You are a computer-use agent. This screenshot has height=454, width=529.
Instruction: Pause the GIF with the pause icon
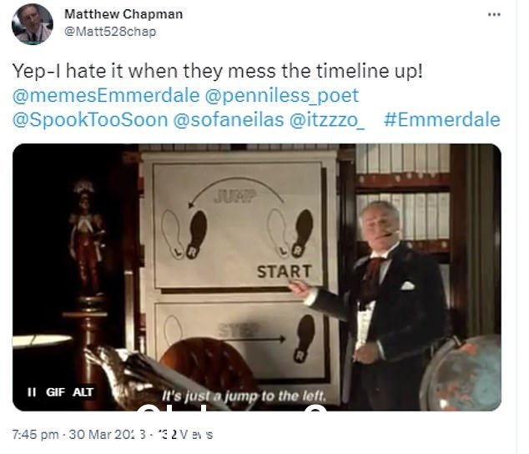[x=32, y=392]
